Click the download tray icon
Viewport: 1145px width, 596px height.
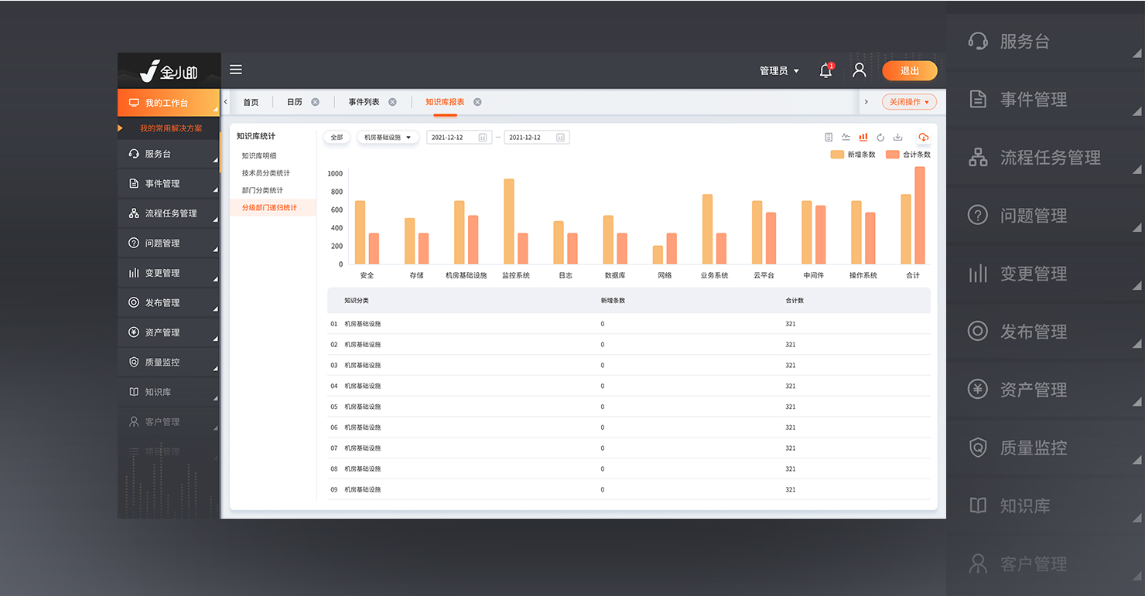[x=897, y=137]
